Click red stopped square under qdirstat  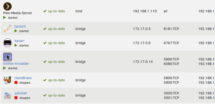(x=16, y=98)
